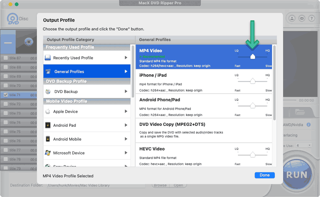320x197 pixels.
Task: Click the minus button above the title list
Action: (8, 43)
